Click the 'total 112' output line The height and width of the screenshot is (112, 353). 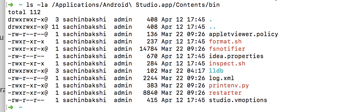[x=24, y=12]
